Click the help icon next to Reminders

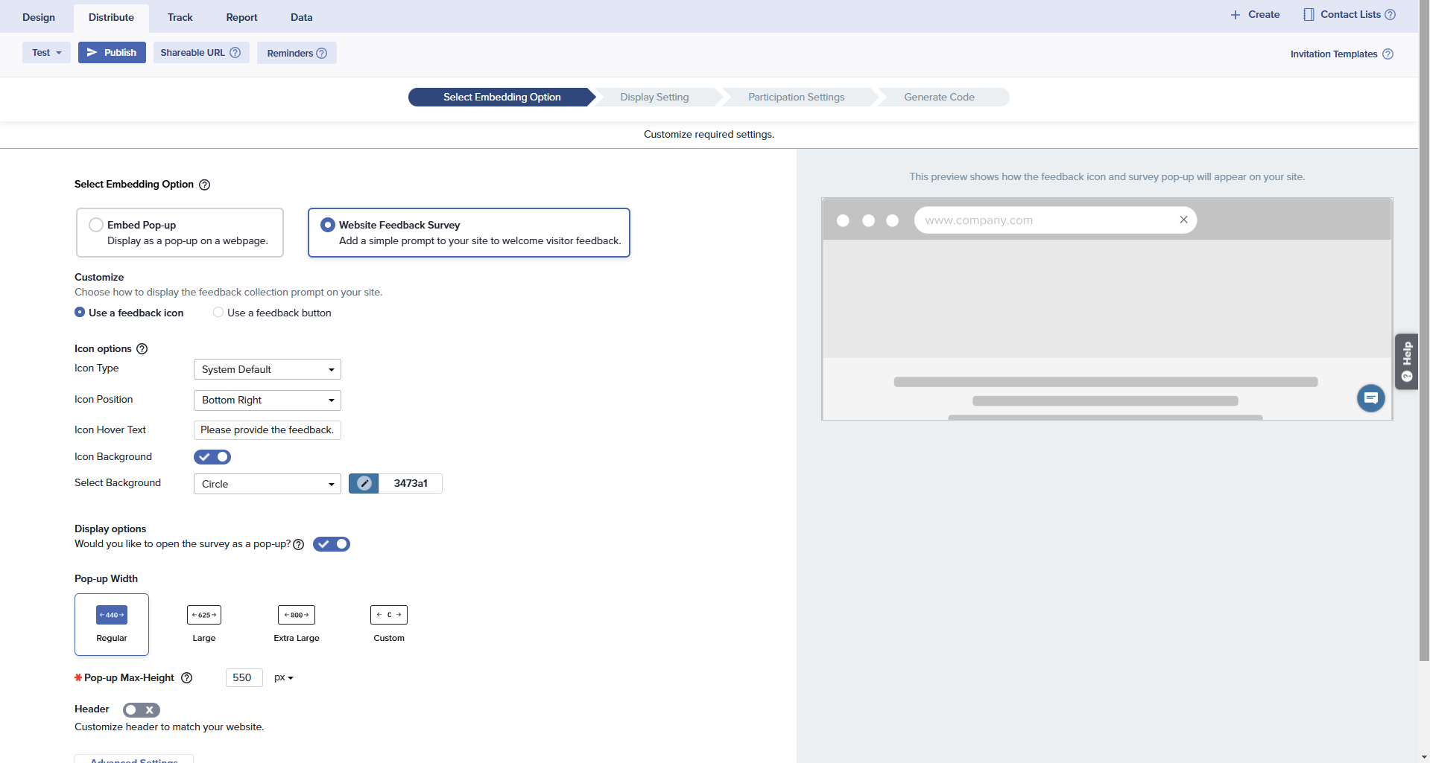[322, 54]
